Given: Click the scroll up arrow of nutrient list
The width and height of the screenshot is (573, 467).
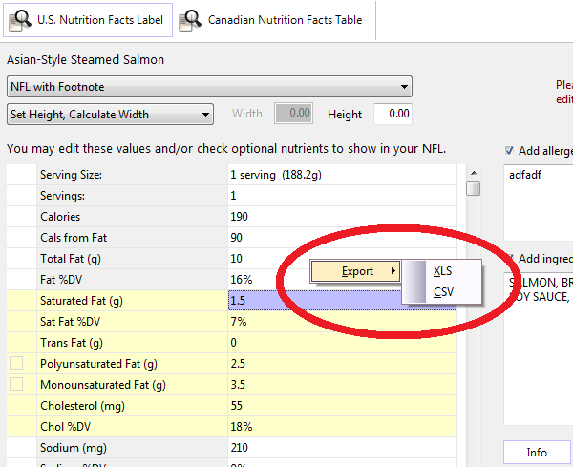Looking at the screenshot, I should [x=473, y=171].
